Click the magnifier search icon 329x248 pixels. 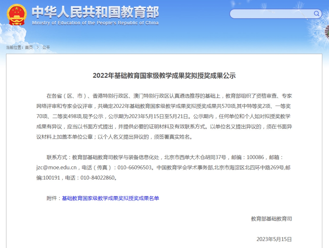click(x=316, y=14)
